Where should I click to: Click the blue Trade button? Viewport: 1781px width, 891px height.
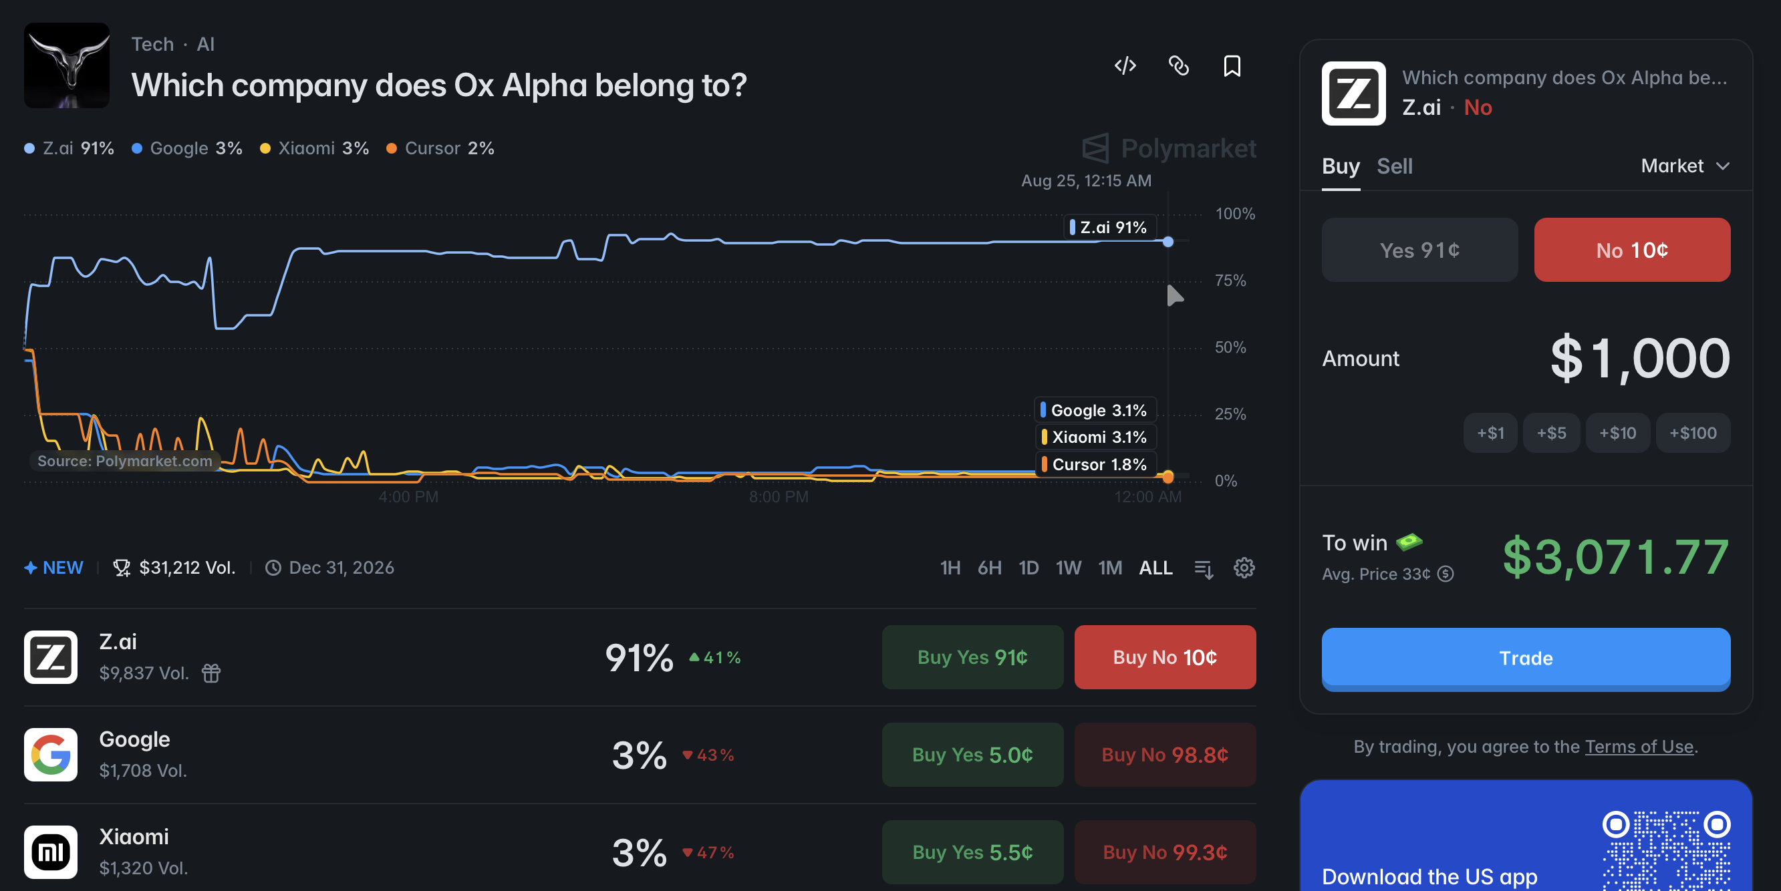(1525, 657)
